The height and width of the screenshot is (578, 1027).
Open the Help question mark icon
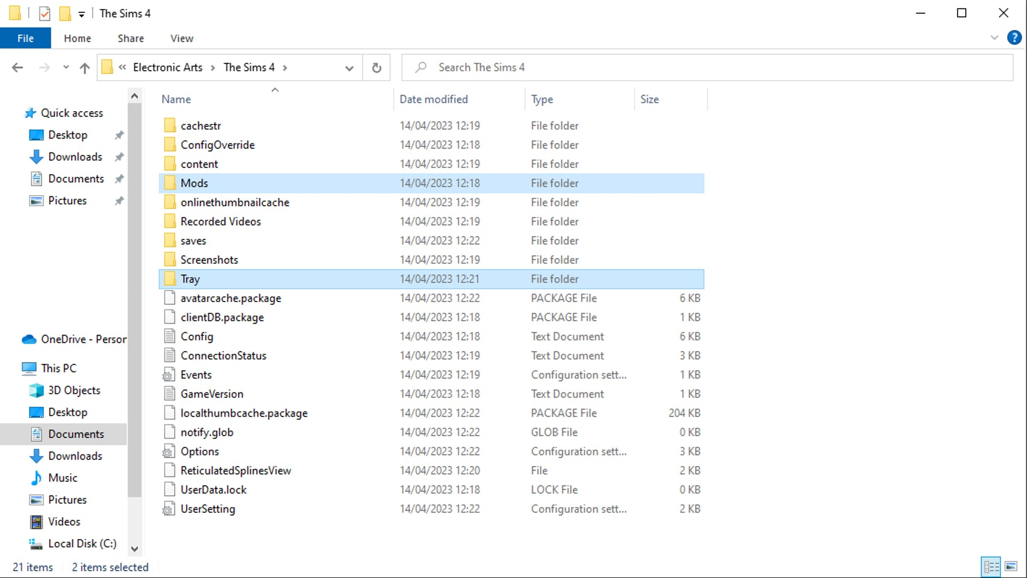(x=1014, y=38)
